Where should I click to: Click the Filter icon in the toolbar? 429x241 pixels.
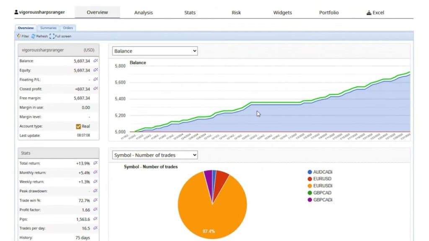pyautogui.click(x=19, y=36)
